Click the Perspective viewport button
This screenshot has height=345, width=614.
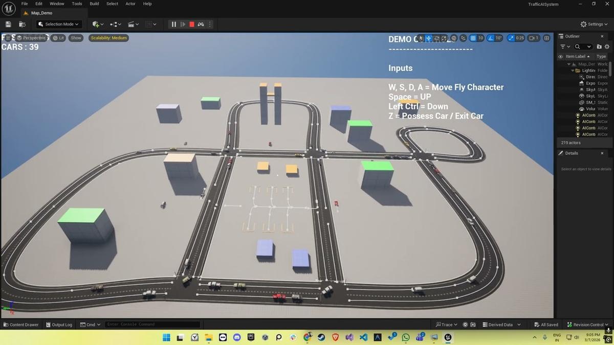(x=31, y=38)
